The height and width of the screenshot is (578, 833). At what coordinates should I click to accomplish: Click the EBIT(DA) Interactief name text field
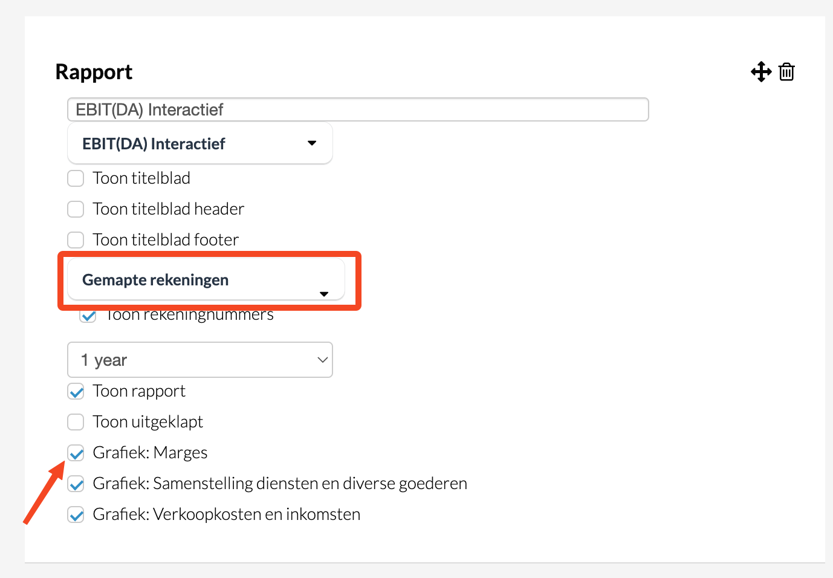(357, 110)
